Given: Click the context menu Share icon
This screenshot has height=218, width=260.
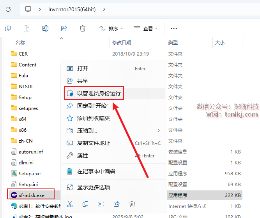Looking at the screenshot, I should (x=117, y=204).
